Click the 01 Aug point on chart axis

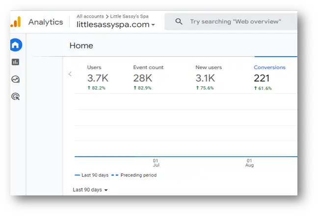249,163
